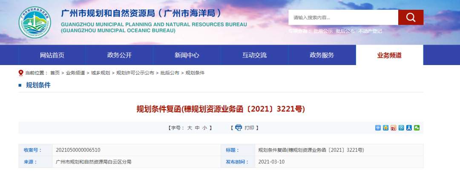
Task: Switch to the 新闻中心 tab
Action: click(x=187, y=55)
